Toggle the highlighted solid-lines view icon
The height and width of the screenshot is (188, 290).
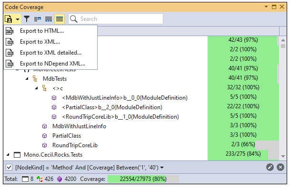[60, 19]
